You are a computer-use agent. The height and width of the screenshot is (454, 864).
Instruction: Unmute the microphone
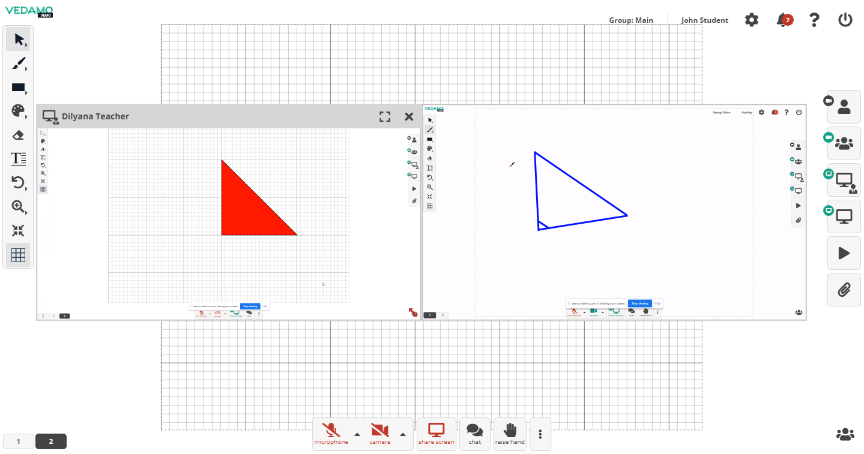click(331, 430)
